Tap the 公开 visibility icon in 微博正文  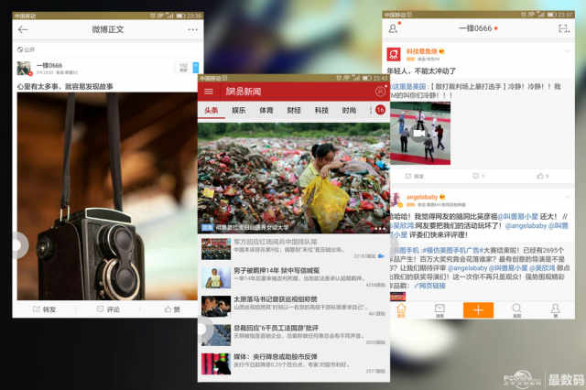coord(20,49)
